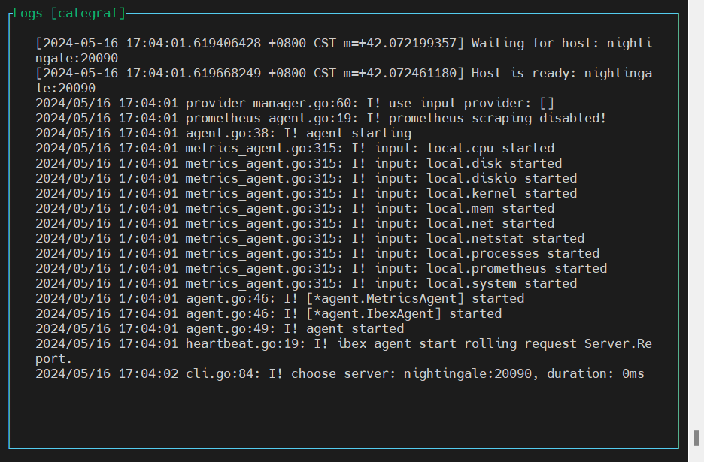Click the "Host is ready" log entry
The image size is (704, 462).
tap(344, 74)
